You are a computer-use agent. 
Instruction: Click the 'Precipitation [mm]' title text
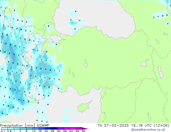click(17, 126)
